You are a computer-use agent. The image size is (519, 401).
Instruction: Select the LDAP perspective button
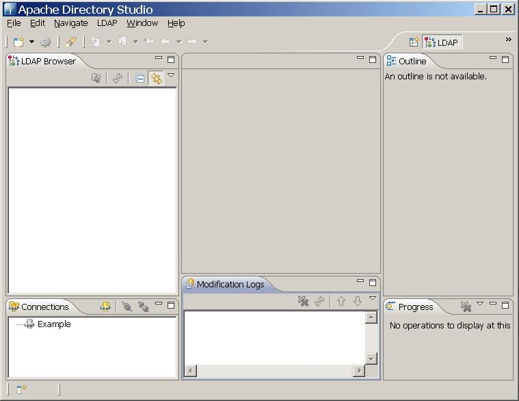pyautogui.click(x=442, y=42)
